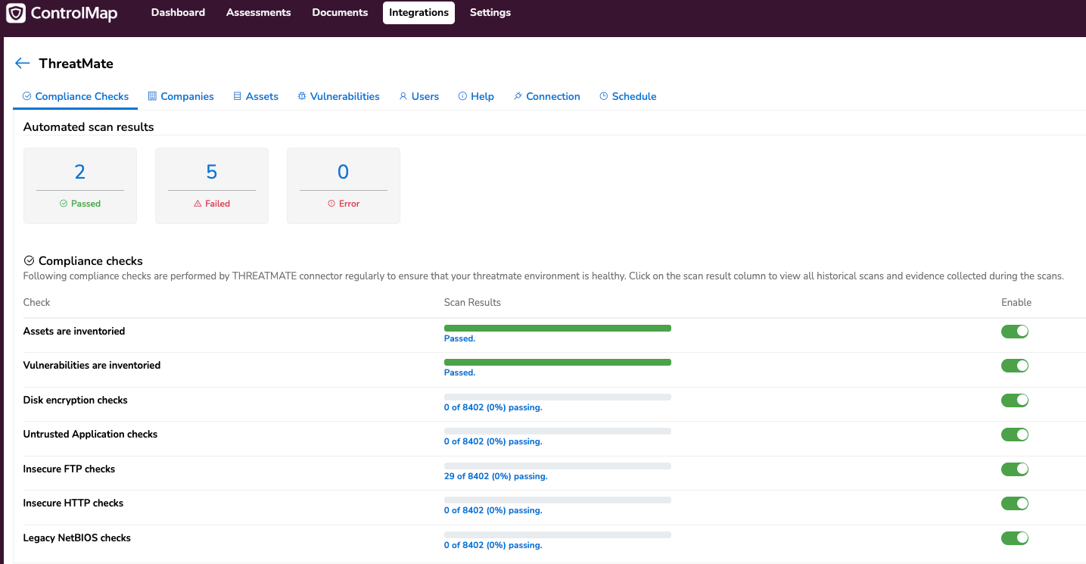Click the 2 Passed results card
Image resolution: width=1086 pixels, height=564 pixels.
tap(80, 185)
